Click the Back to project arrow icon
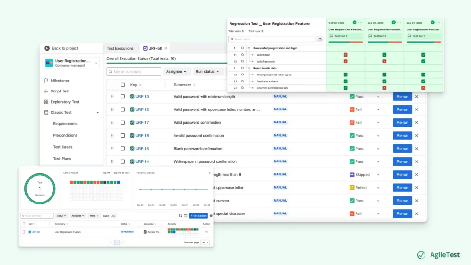The width and height of the screenshot is (471, 265). (46, 48)
